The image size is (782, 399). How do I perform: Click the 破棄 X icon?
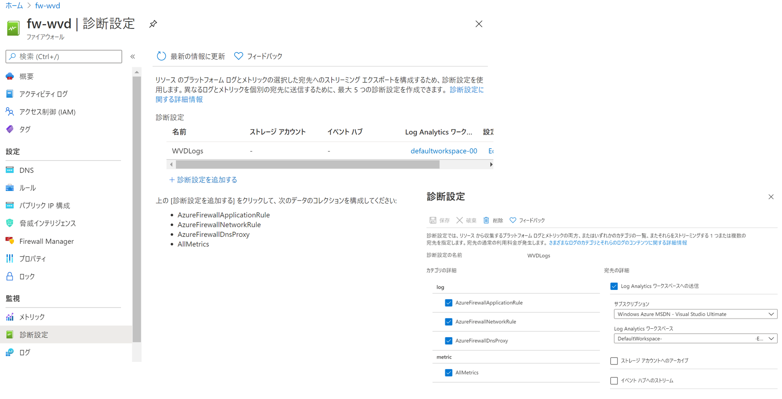(459, 220)
